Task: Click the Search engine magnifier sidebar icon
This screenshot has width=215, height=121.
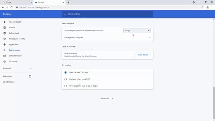Action: 4,50
